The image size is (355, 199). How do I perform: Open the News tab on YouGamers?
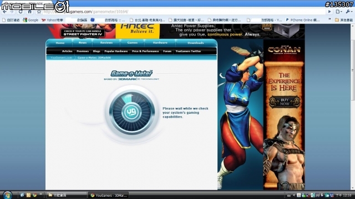pyautogui.click(x=83, y=43)
